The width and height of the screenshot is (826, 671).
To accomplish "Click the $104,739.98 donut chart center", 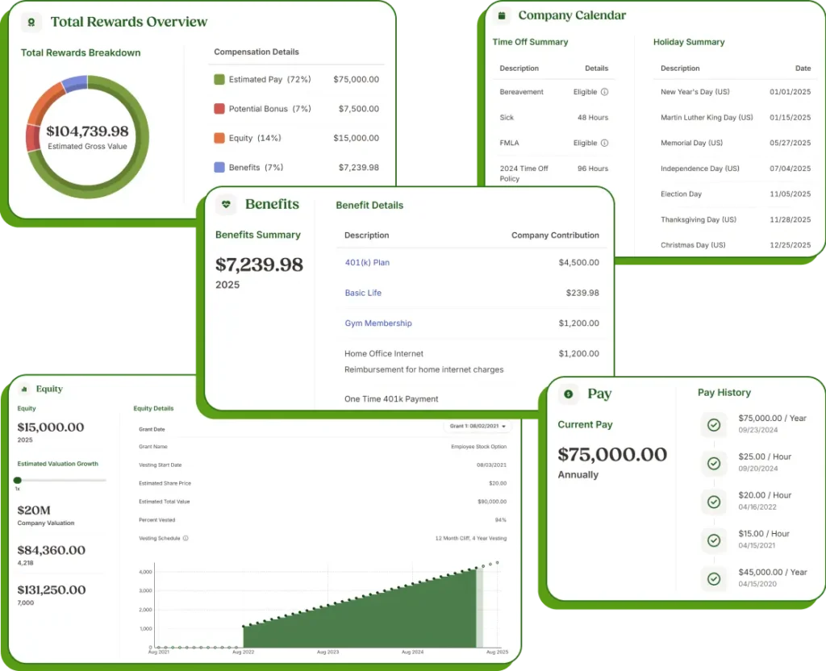I will tap(87, 137).
